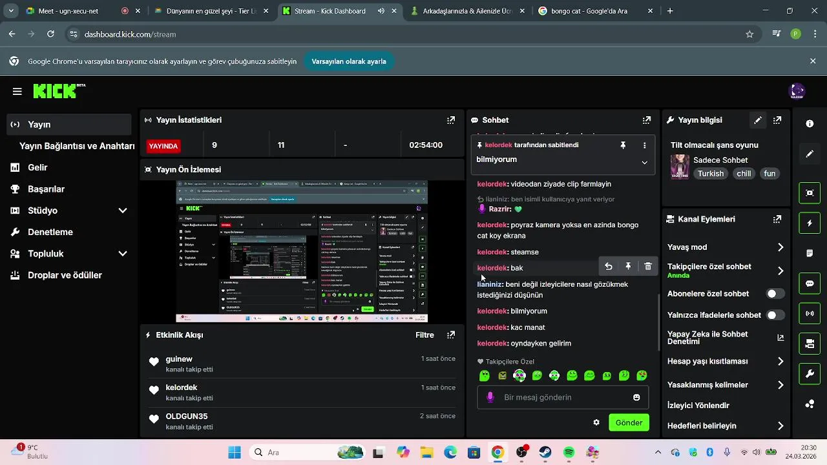Screen dimensions: 827x465
Task: Unpin the pinned kelordek message
Action: point(623,146)
